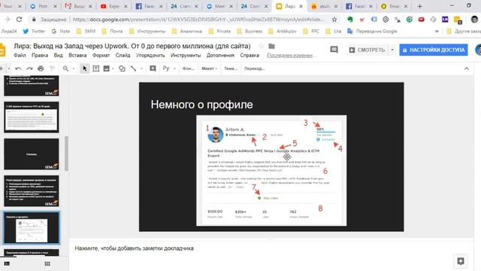Click the filmstrip vertical scrollbar
This screenshot has width=481, height=271.
tap(67, 154)
